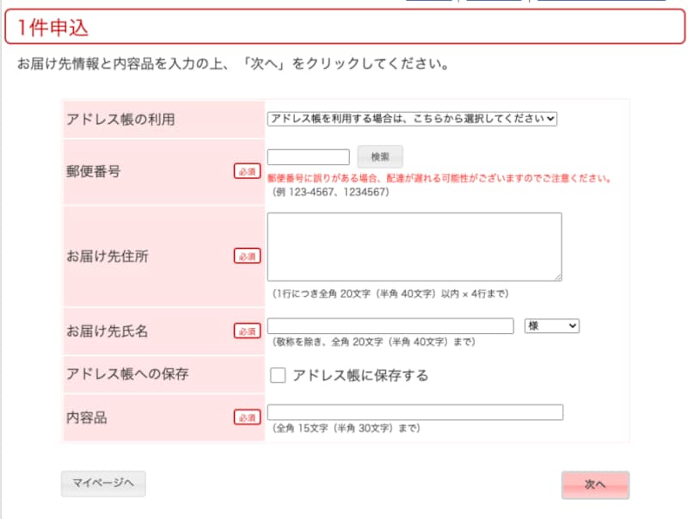Click the textarea resize handle on address field
The image size is (688, 519).
click(558, 277)
